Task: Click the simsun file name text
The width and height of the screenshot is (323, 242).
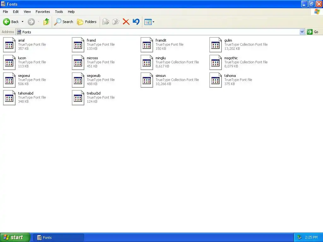Action: (161, 76)
